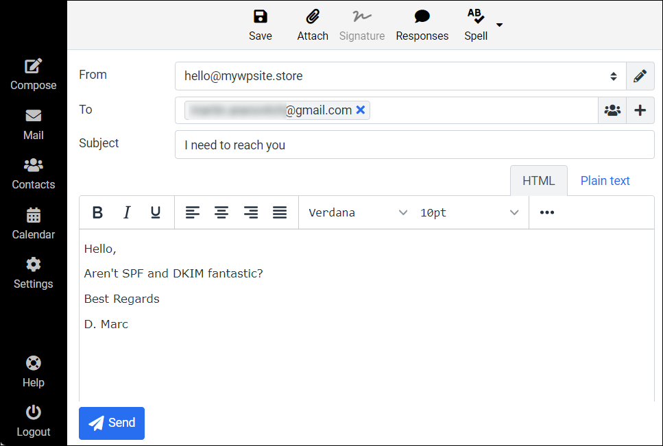Open the 10pt font size dropdown
Screen dimensions: 663x446
tap(470, 212)
